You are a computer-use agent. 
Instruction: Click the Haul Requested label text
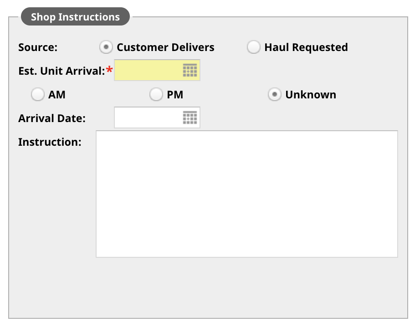(x=306, y=47)
